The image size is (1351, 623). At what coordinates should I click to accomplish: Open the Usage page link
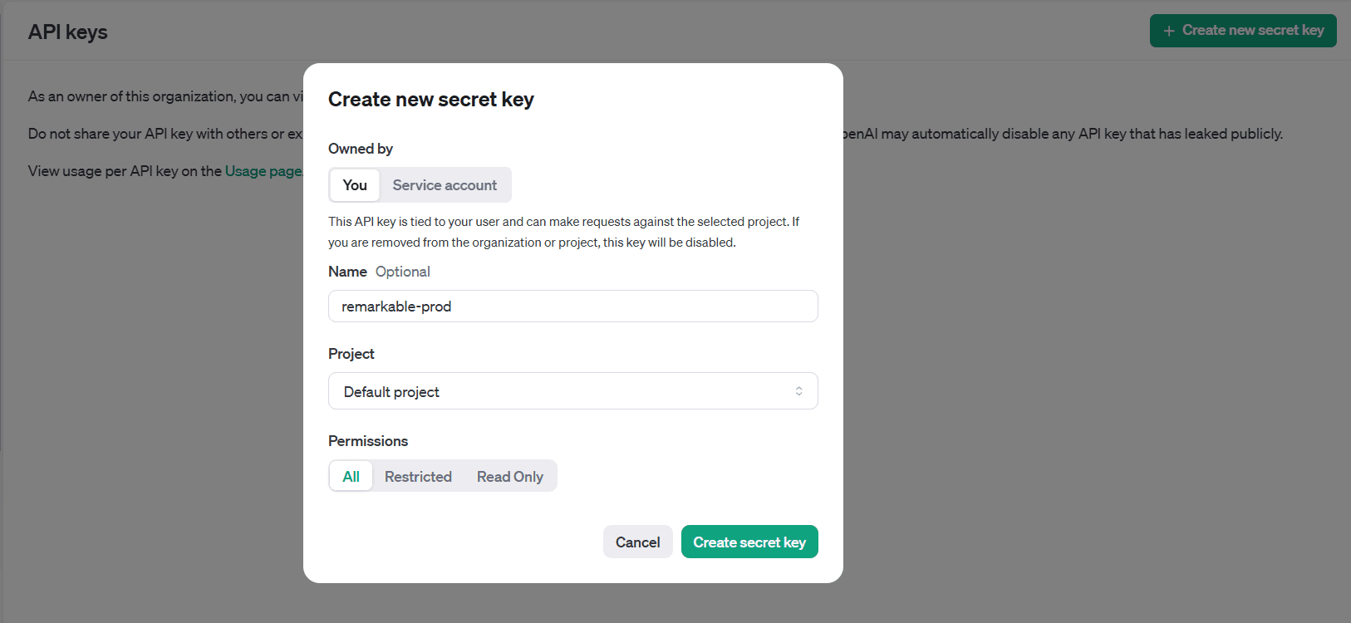coord(263,171)
